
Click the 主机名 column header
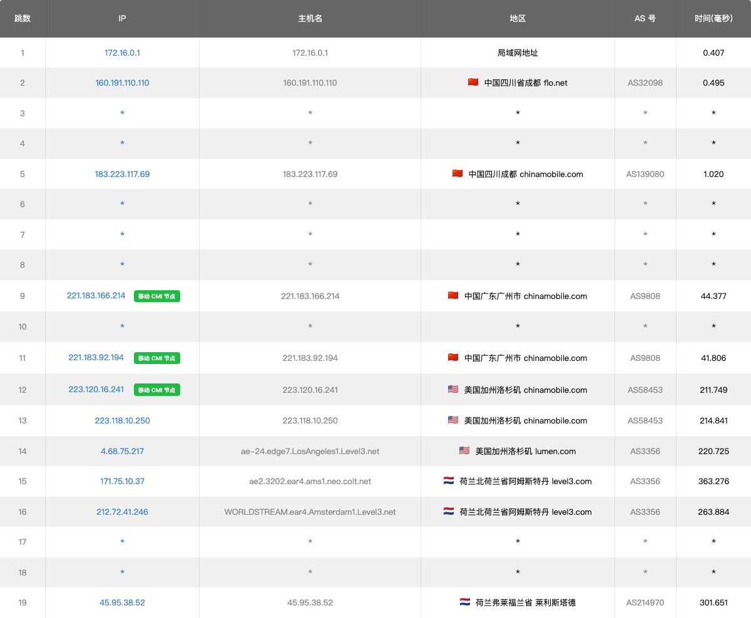[310, 19]
